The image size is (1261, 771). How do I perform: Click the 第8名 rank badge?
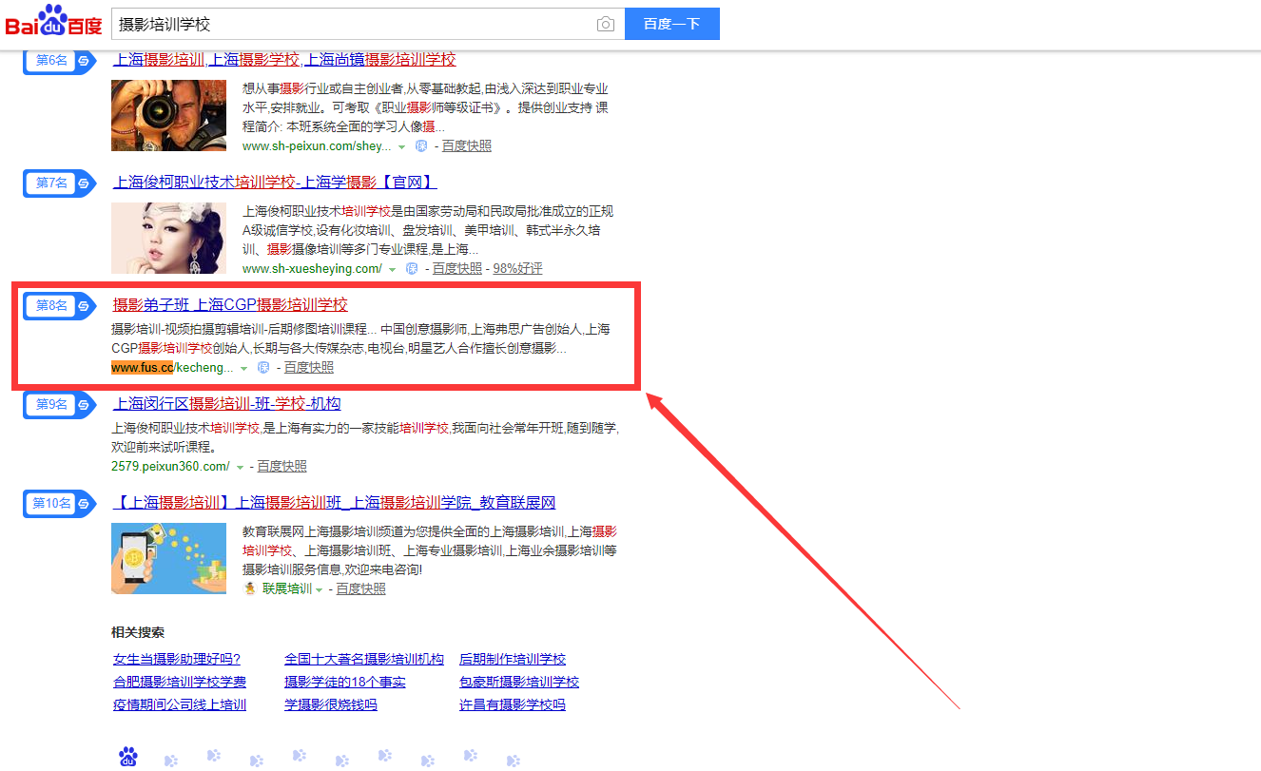(59, 305)
